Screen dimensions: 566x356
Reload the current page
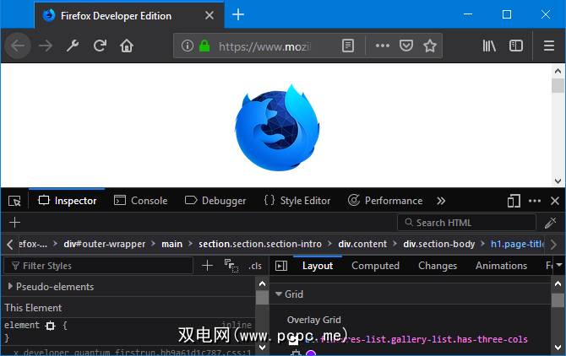(100, 46)
